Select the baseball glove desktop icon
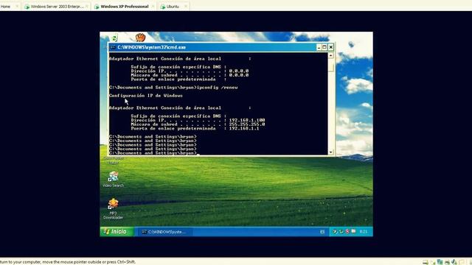 click(140, 38)
